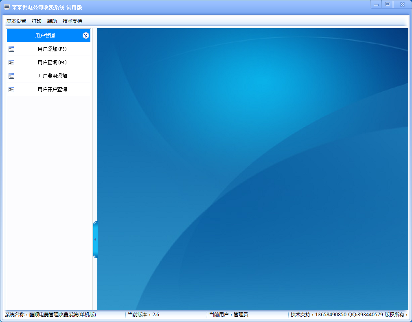Open the 基本设置 menu
The image size is (412, 322).
(16, 21)
